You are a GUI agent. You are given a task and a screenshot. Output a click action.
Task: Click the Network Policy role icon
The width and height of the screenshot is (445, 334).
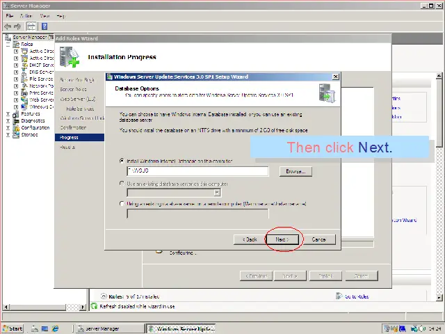(25, 86)
